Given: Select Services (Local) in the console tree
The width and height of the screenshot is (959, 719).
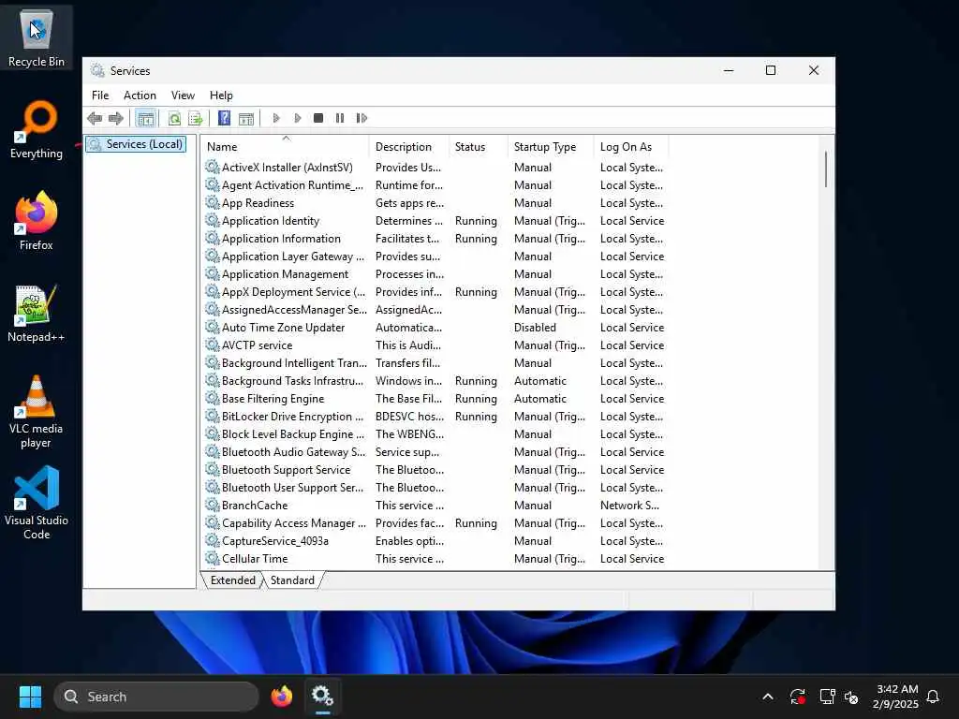Looking at the screenshot, I should click(136, 144).
